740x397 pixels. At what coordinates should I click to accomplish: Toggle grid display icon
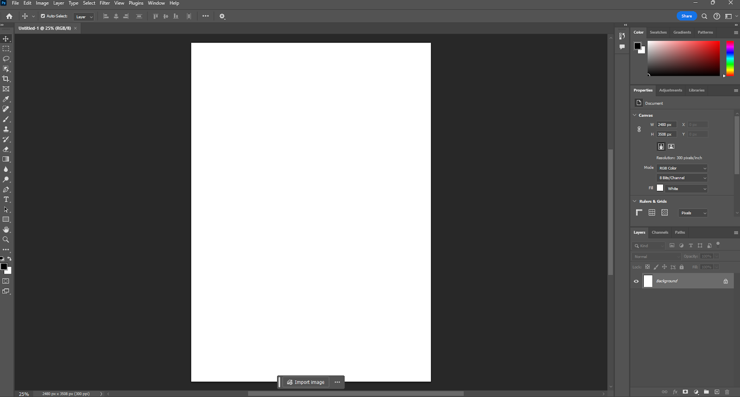pos(652,213)
